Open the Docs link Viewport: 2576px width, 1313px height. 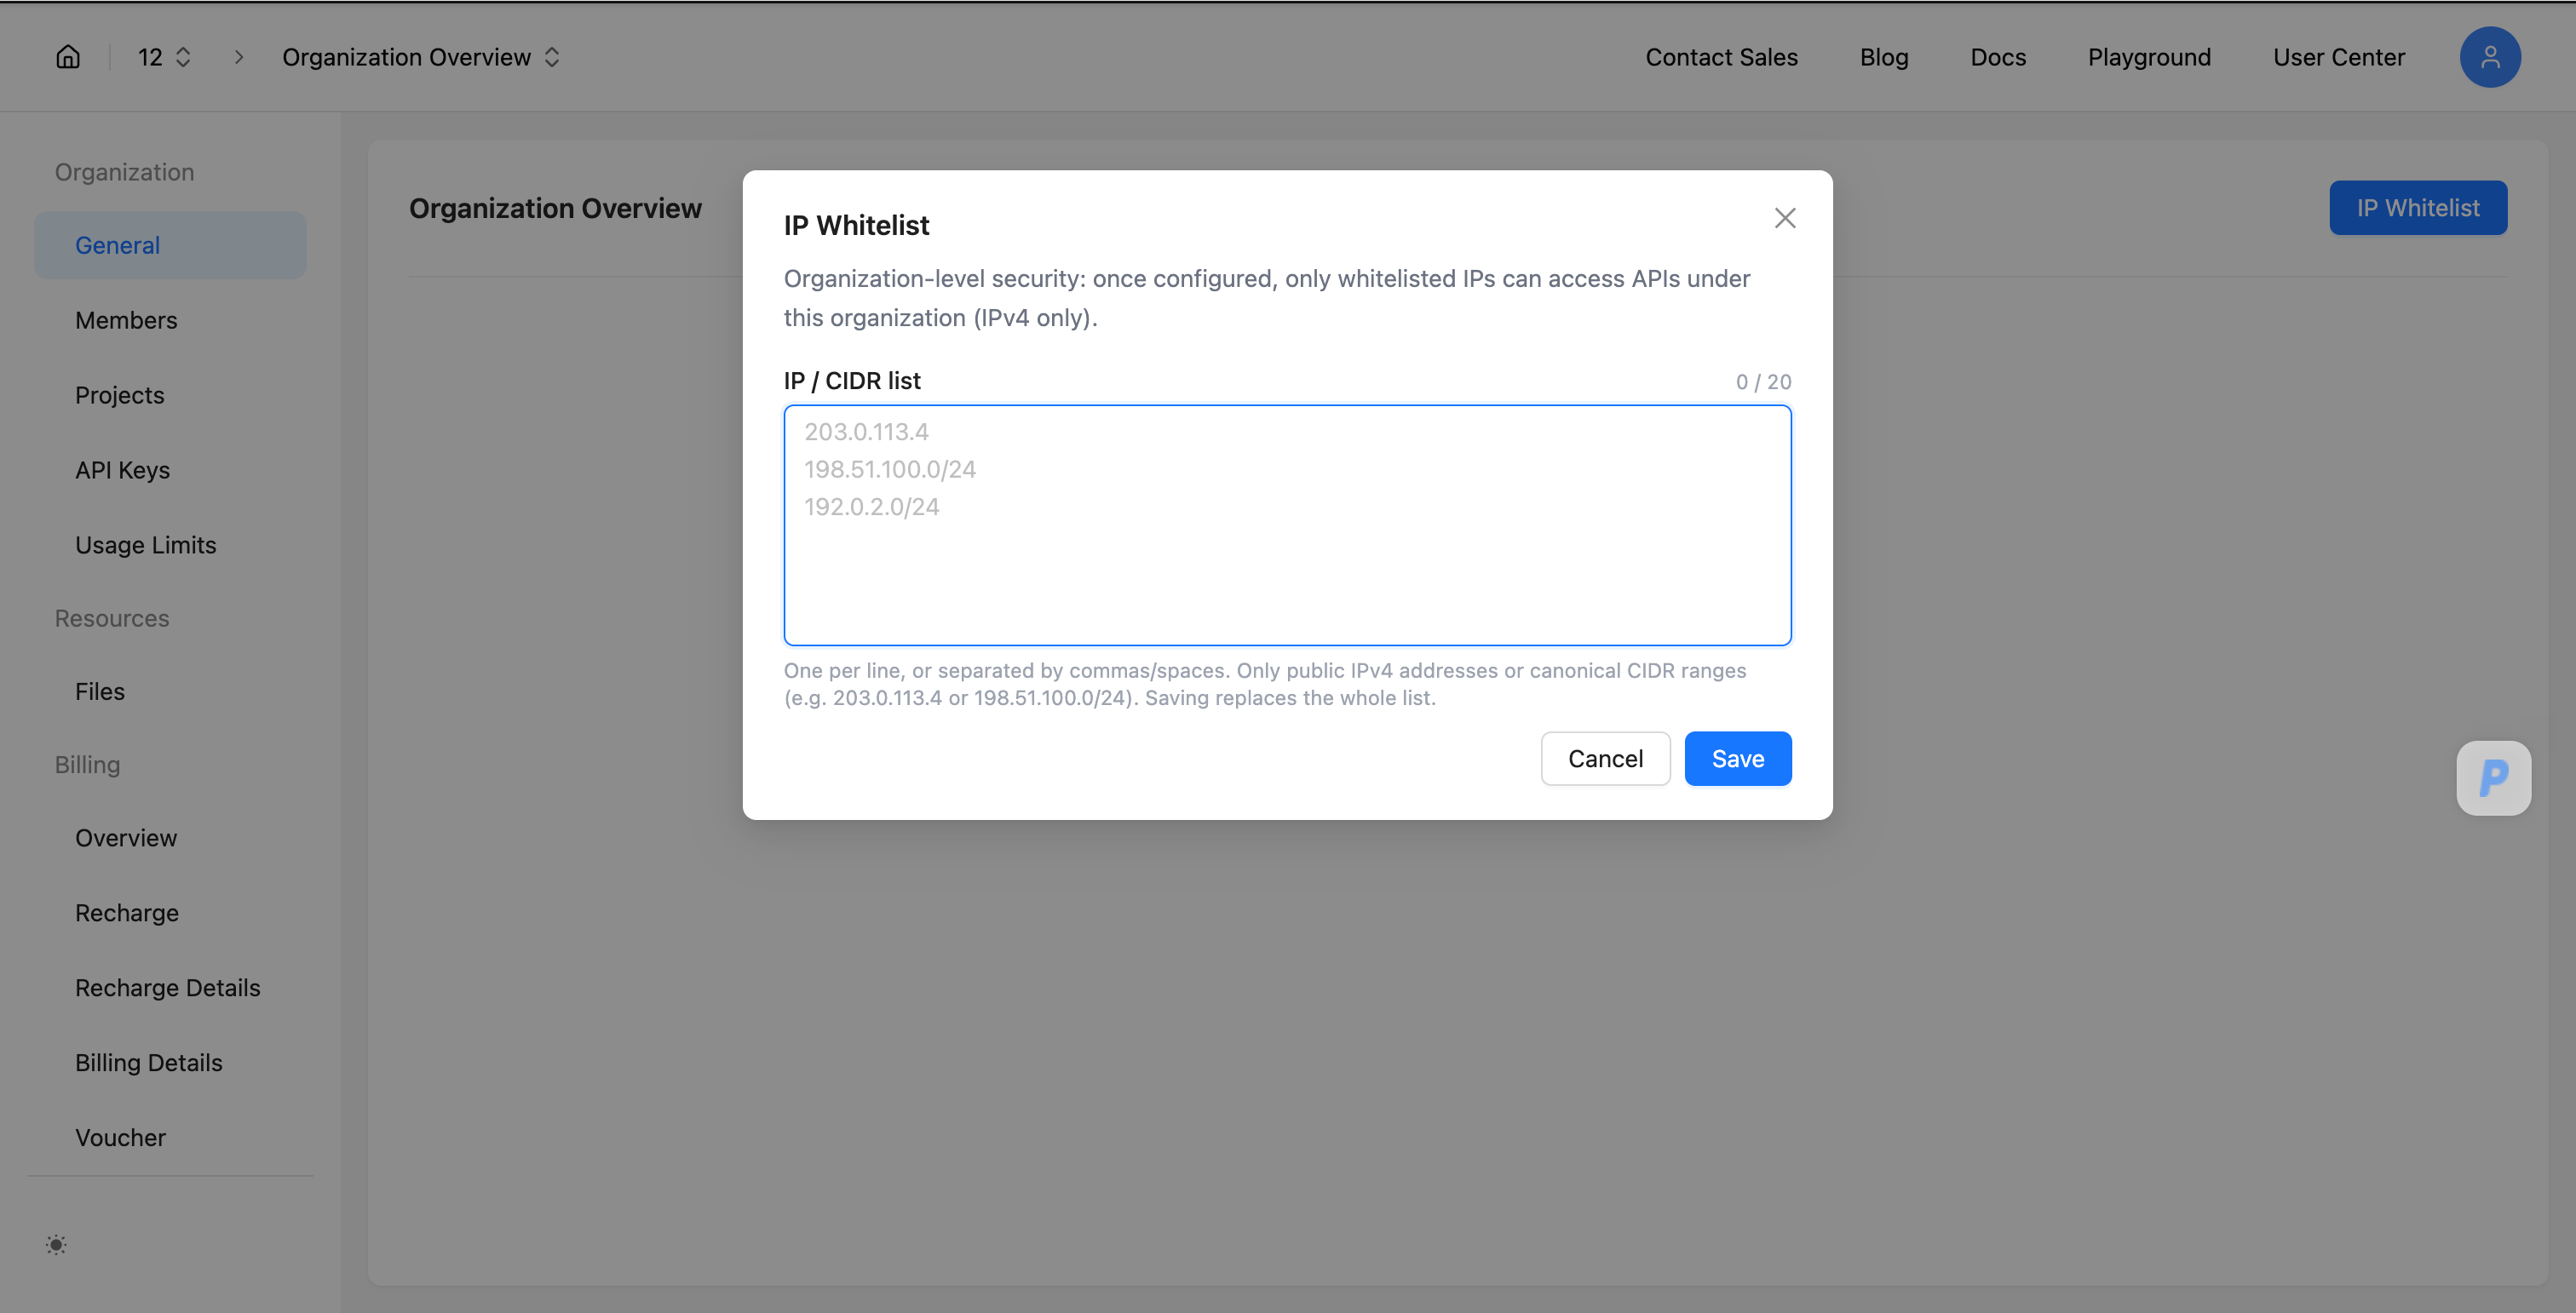pos(1998,57)
